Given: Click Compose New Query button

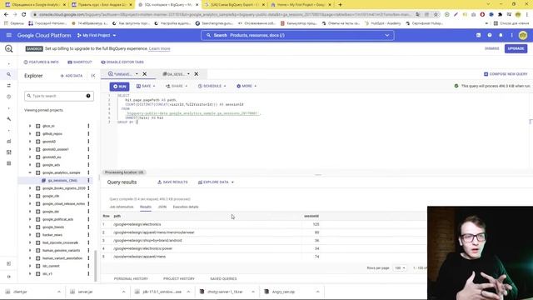Looking at the screenshot, I should click(x=506, y=74).
